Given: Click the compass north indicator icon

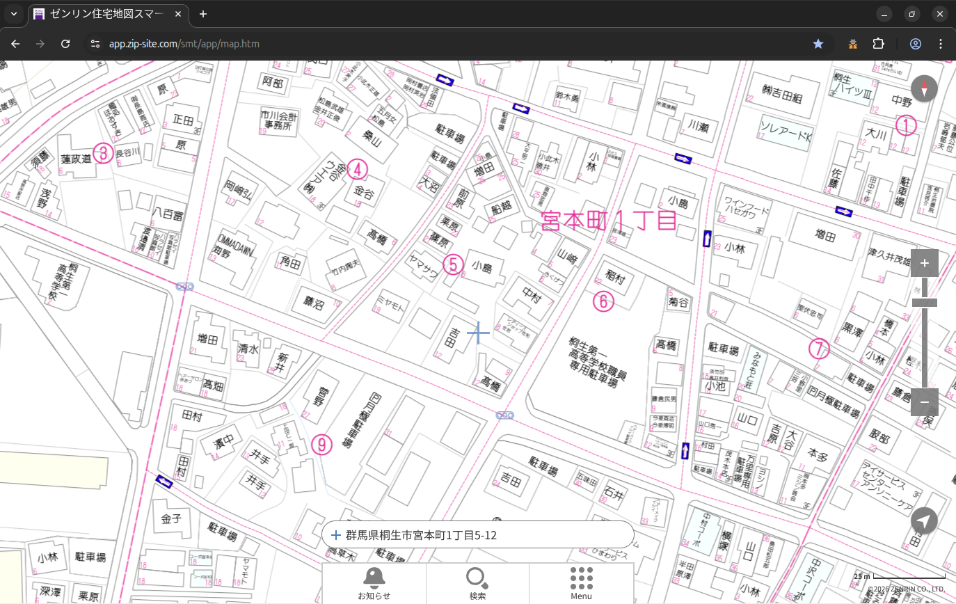Looking at the screenshot, I should (x=924, y=89).
